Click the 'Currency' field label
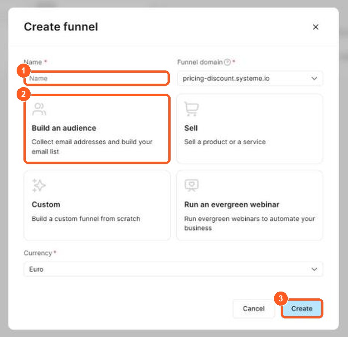Viewport: 348px width, 337px height. [x=38, y=253]
